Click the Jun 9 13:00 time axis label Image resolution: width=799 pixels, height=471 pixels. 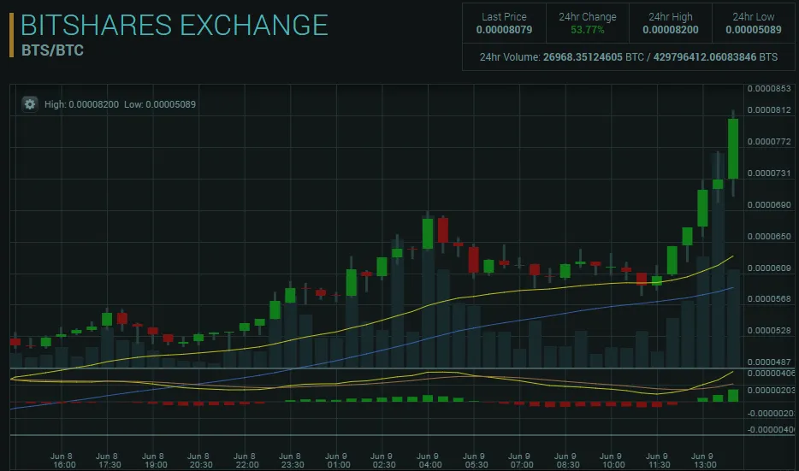pyautogui.click(x=702, y=460)
